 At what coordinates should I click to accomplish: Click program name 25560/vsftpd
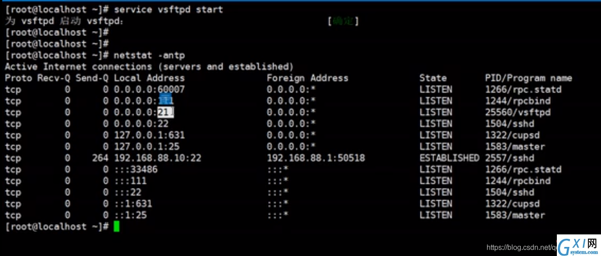(518, 112)
